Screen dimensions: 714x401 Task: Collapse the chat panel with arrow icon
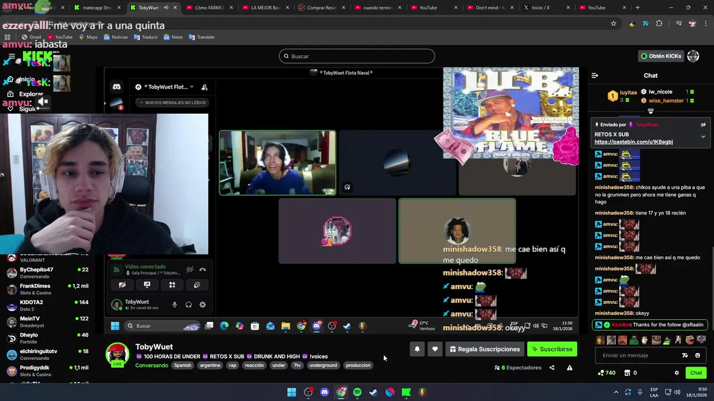[595, 75]
